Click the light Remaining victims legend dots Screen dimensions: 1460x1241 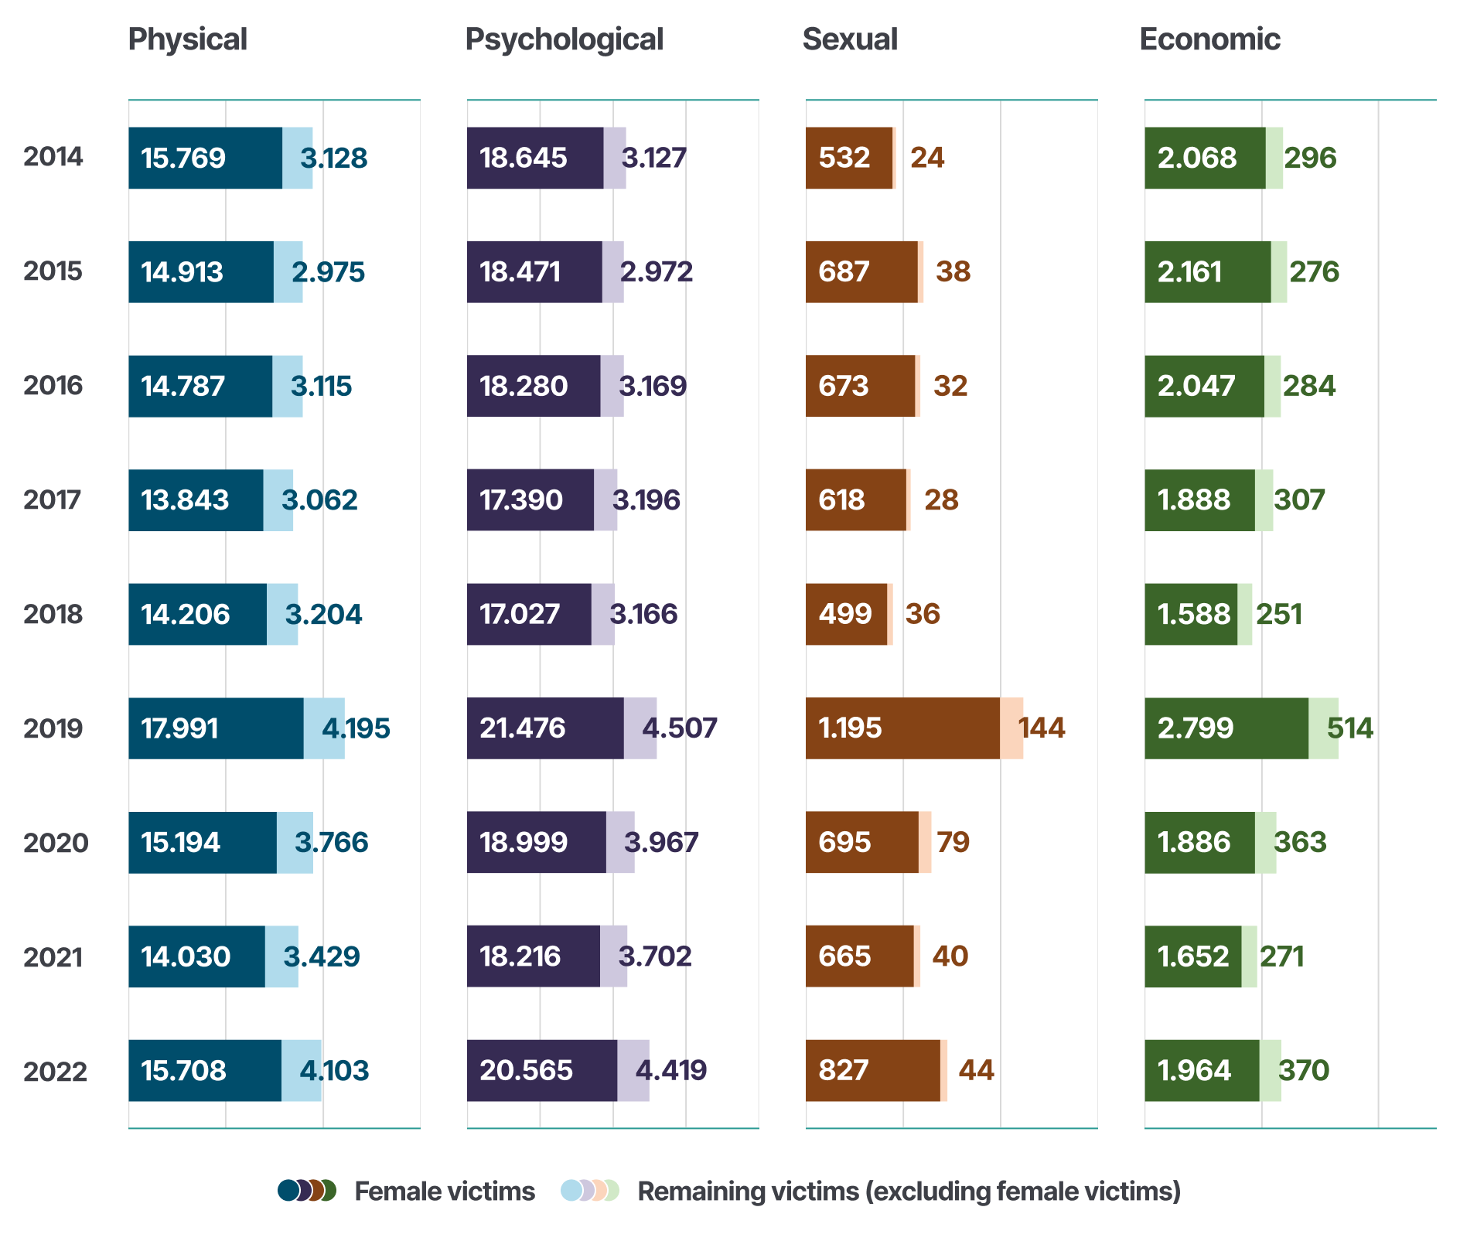click(590, 1190)
